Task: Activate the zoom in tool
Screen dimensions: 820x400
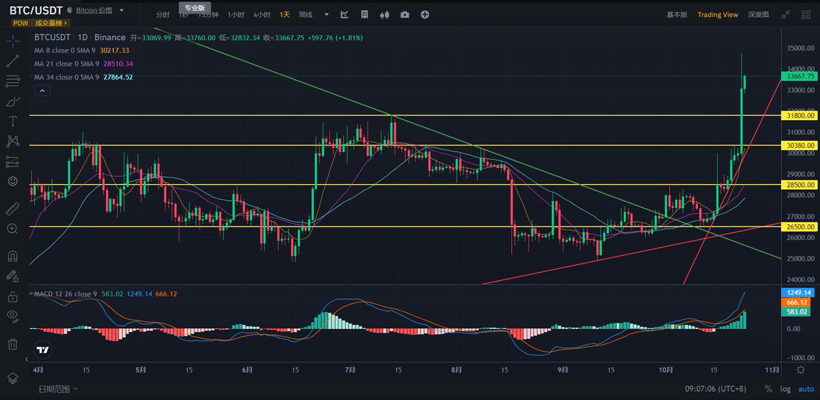Action: coord(12,229)
